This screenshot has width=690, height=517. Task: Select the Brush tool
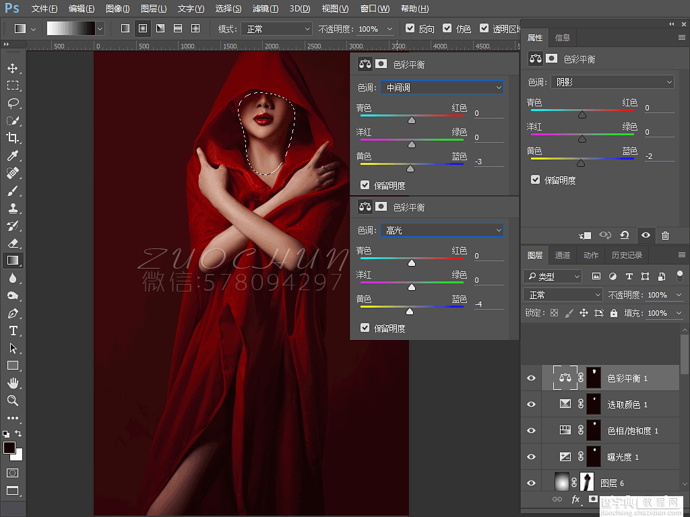click(x=12, y=191)
